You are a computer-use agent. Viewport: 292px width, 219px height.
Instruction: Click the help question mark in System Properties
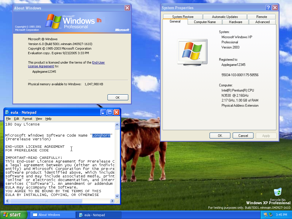tap(268, 8)
